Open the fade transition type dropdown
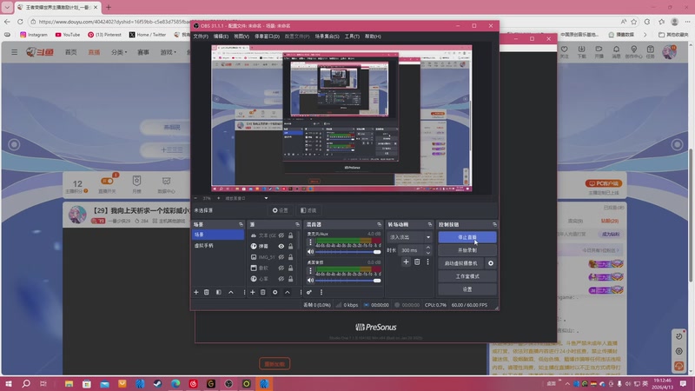 pos(409,237)
